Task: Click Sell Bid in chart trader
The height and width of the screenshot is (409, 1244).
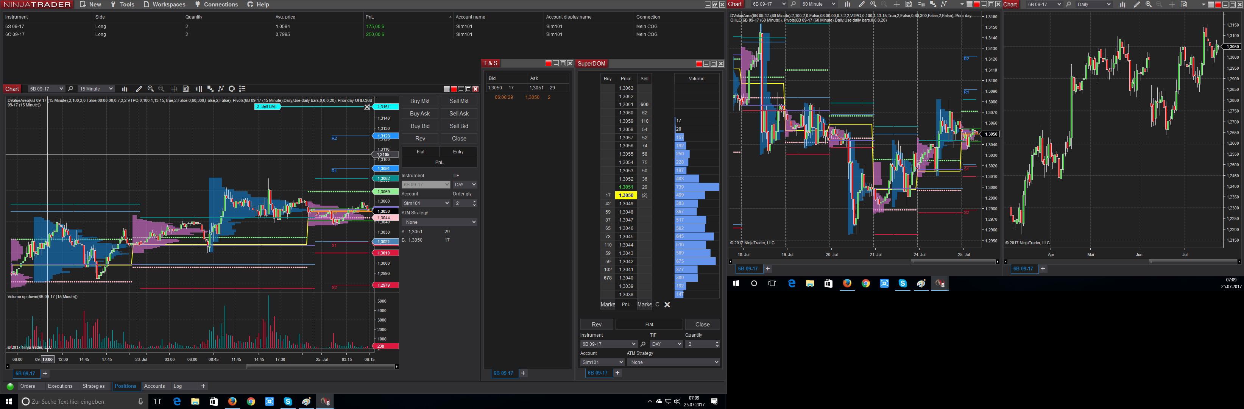Action: pyautogui.click(x=459, y=126)
